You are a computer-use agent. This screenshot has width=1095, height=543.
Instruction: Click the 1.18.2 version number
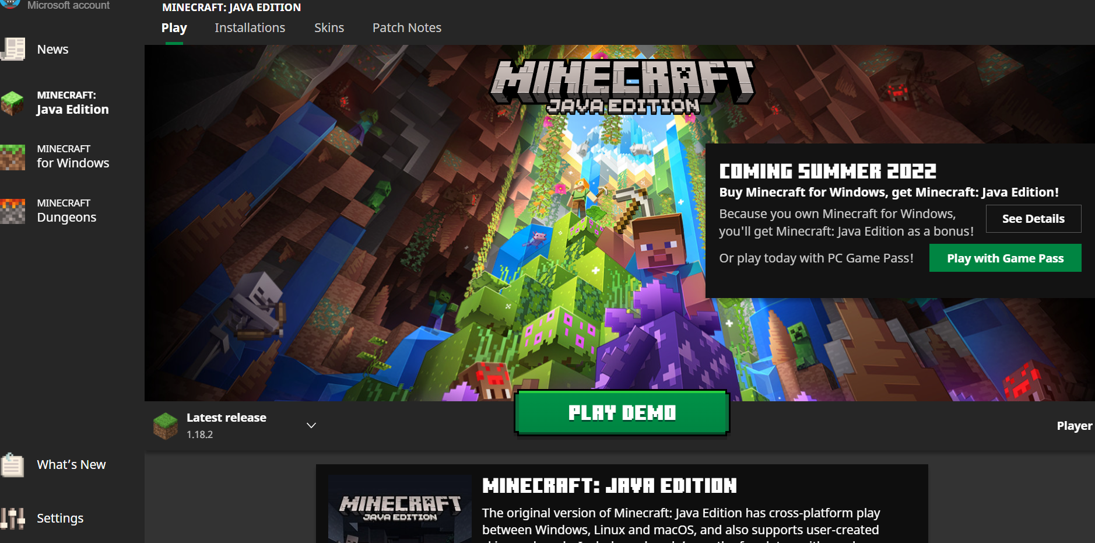coord(199,435)
